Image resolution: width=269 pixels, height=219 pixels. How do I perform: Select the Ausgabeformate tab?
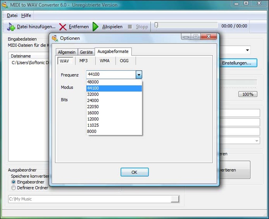(113, 52)
